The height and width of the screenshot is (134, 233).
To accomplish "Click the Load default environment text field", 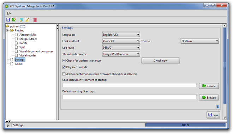I will (x=130, y=85).
